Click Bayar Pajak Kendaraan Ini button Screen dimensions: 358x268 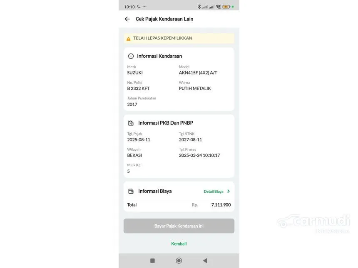pyautogui.click(x=179, y=226)
